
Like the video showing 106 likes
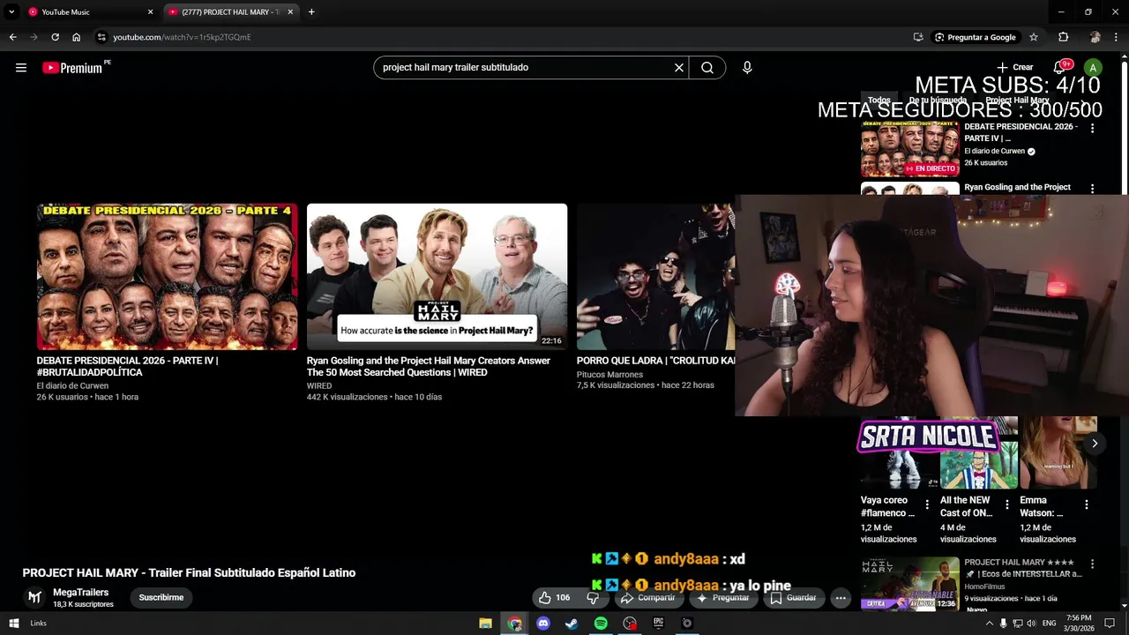(554, 598)
